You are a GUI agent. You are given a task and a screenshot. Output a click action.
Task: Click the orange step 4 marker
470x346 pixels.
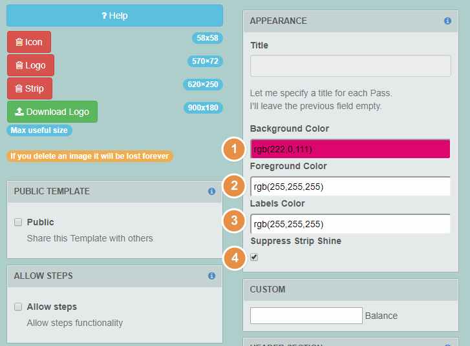[x=233, y=258]
